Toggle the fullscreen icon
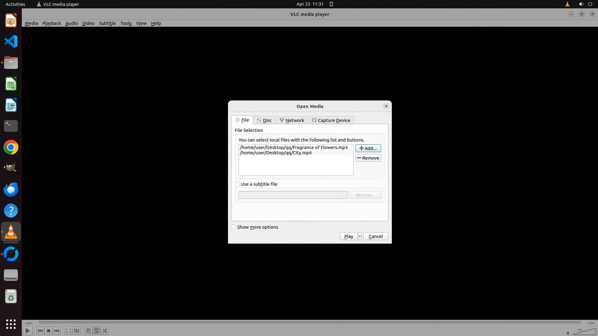598x336 pixels. click(68, 331)
